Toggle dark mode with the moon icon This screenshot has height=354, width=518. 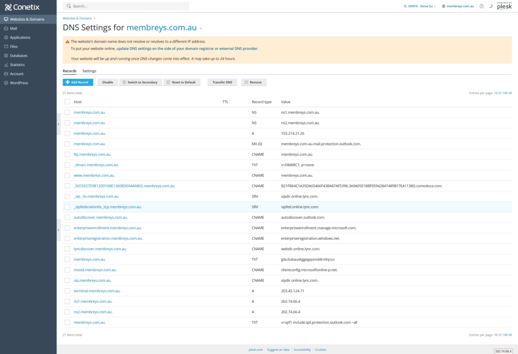tap(490, 7)
